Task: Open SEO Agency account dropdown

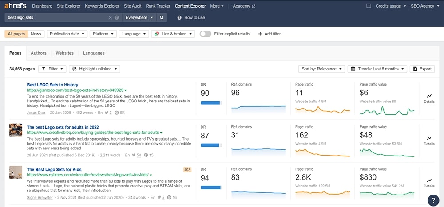Action: 424,6
